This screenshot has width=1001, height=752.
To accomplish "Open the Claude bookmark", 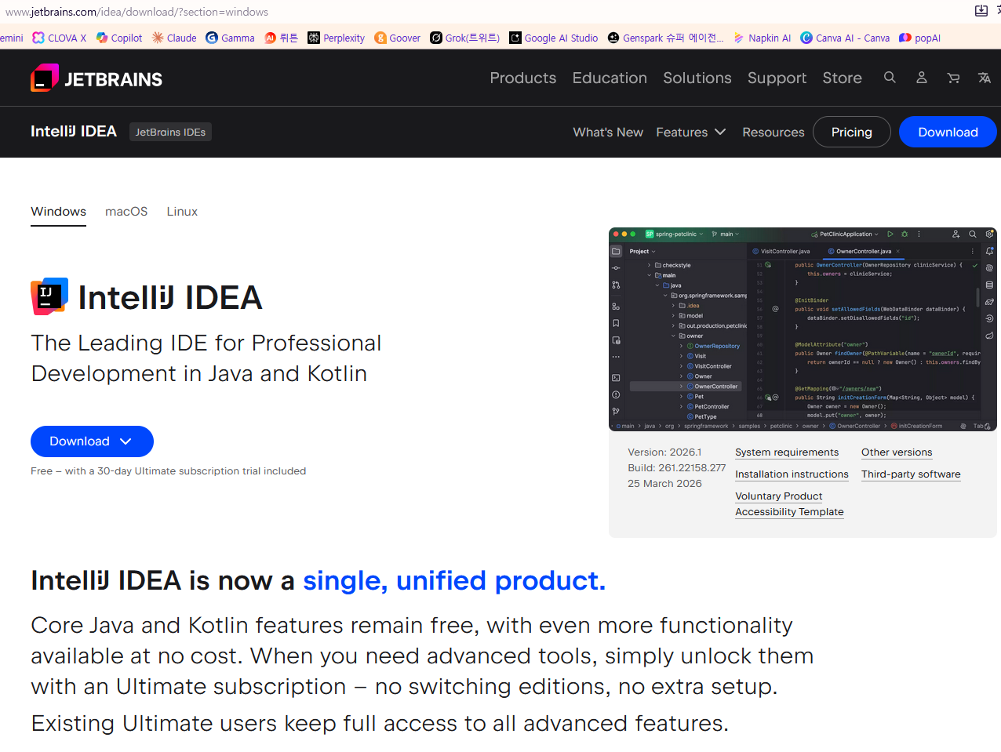I will click(x=174, y=38).
